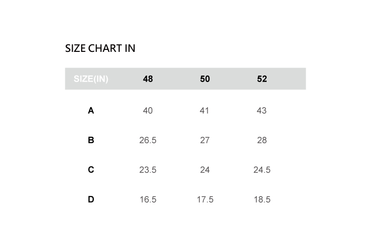Select the SIZE(IN) header cell
371x247 pixels.
pos(91,79)
